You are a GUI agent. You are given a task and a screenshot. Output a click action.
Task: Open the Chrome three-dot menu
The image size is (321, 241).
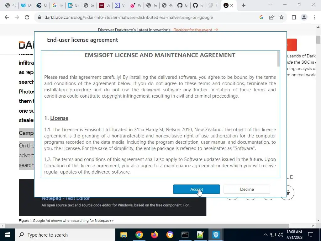point(314,18)
